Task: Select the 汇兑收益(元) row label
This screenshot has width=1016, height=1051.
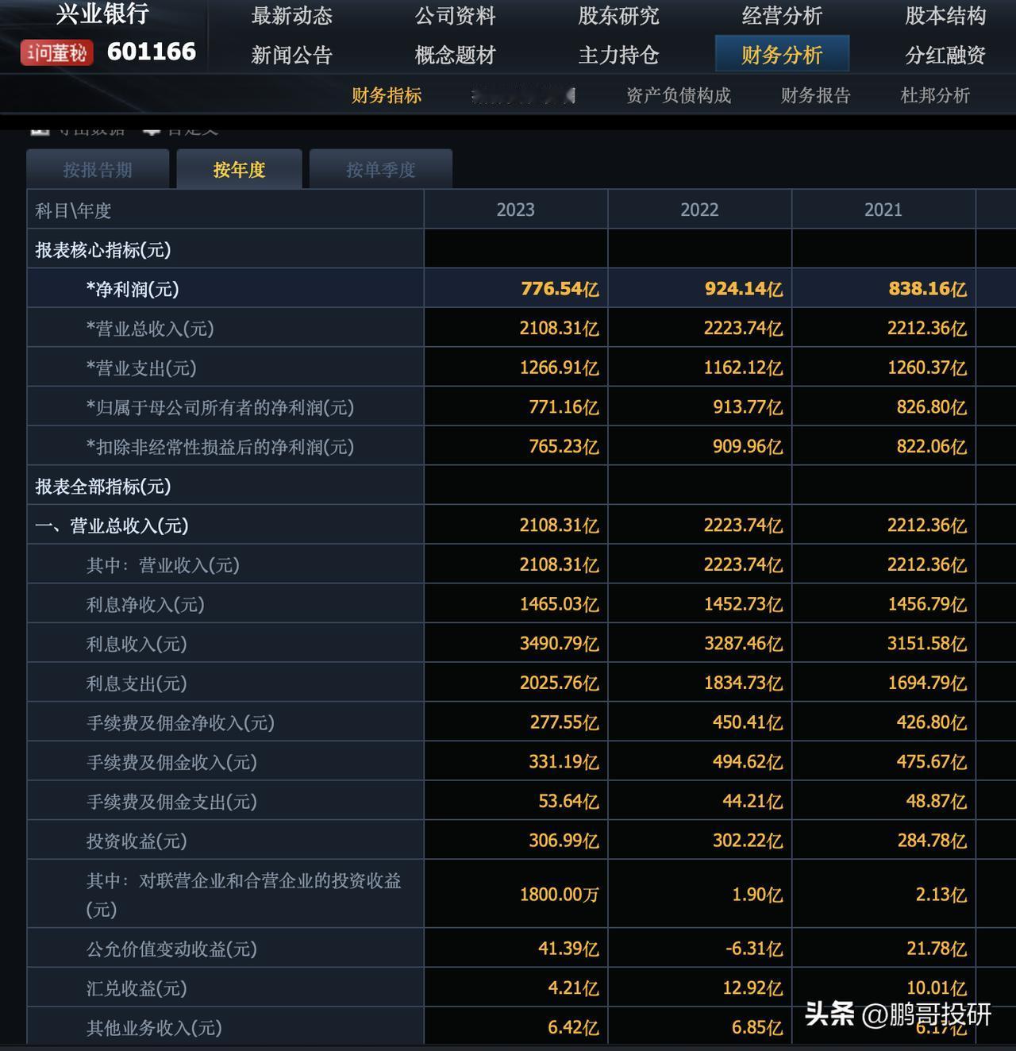Action: pos(137,988)
